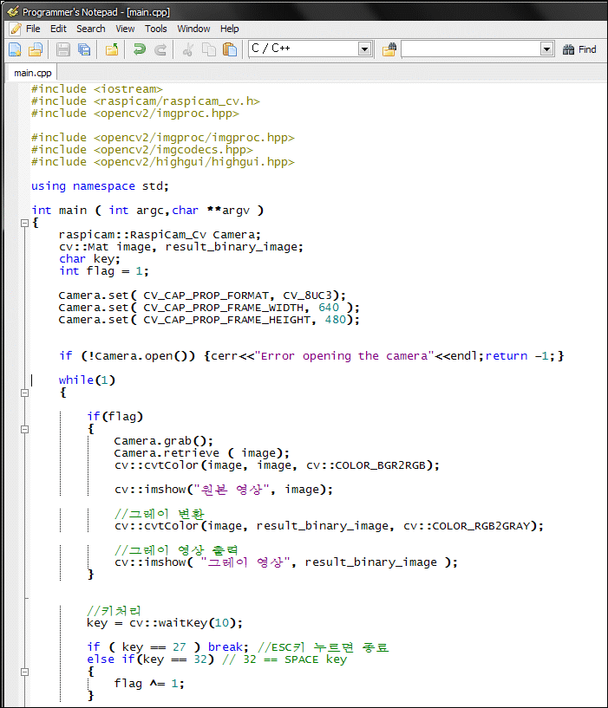Click cv::COLOR_BGR2RGB in the code
Image resolution: width=608 pixels, height=708 pixels.
coord(366,465)
